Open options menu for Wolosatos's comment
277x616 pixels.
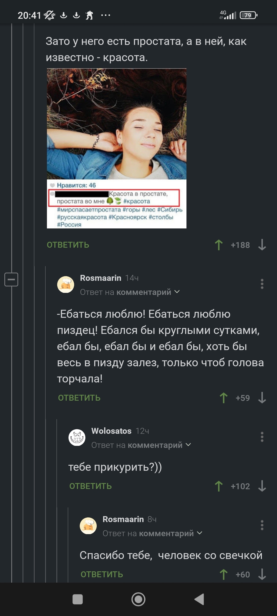click(262, 437)
